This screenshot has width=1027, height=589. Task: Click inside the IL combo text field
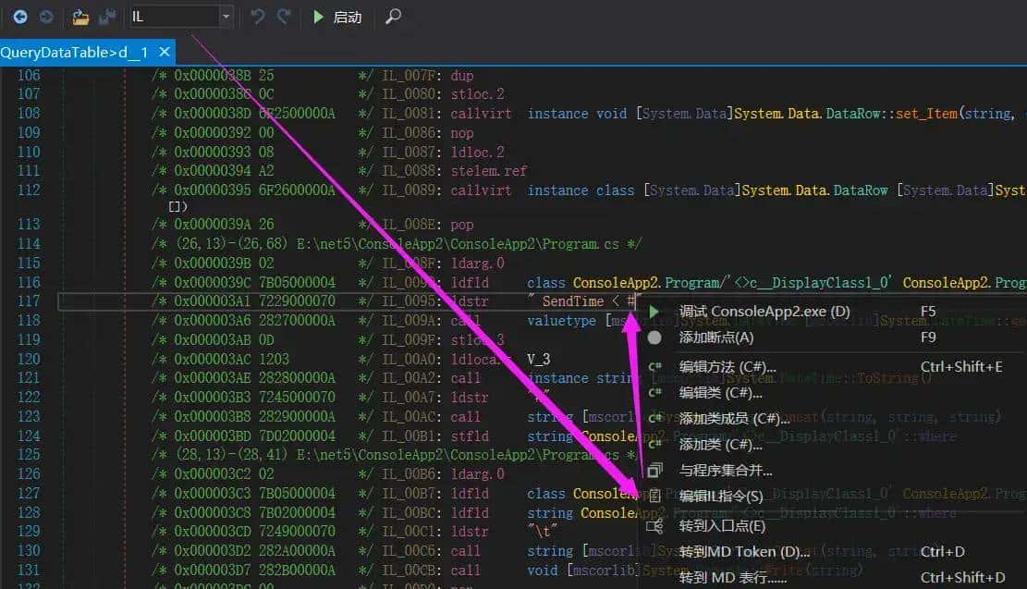click(x=176, y=16)
